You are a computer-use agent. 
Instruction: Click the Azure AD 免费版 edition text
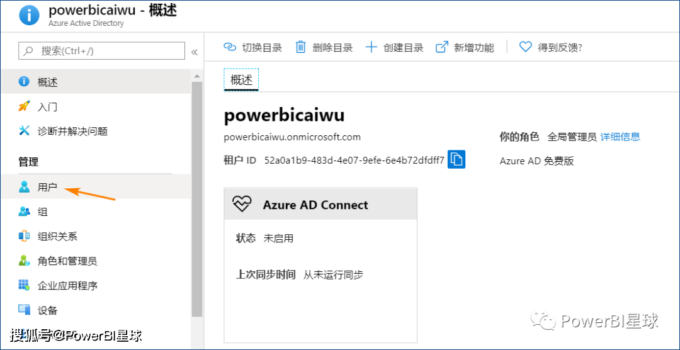pyautogui.click(x=537, y=161)
